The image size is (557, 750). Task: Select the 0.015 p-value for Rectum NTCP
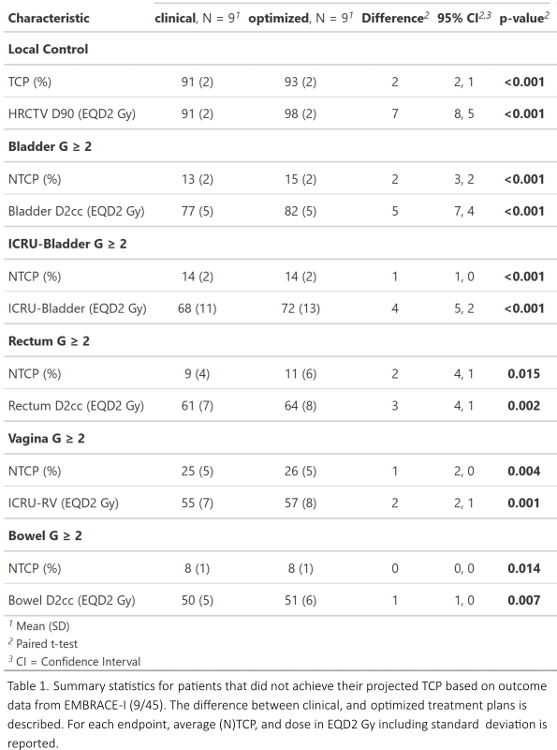pyautogui.click(x=524, y=373)
